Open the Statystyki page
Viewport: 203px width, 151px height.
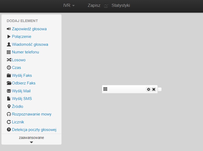coord(121,6)
